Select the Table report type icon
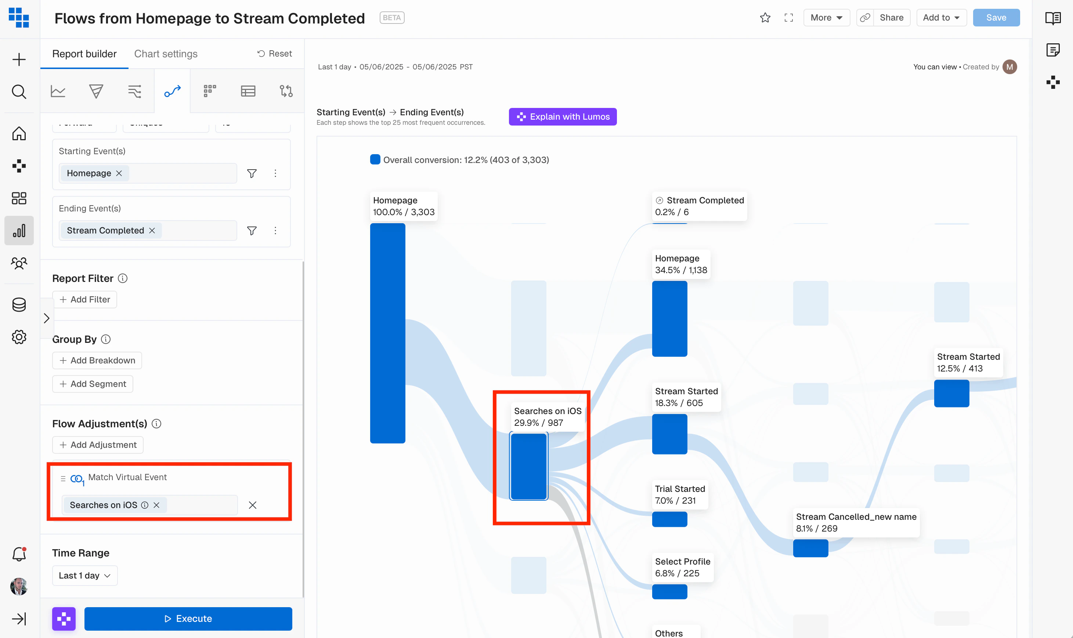 [248, 91]
